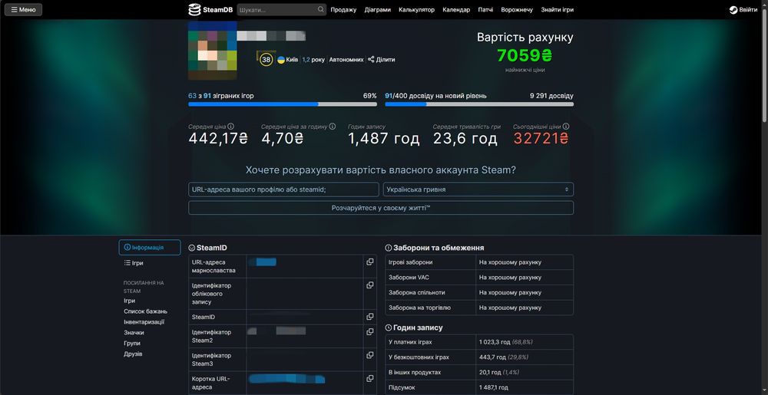Copy the Ідентифікатор Steam2 value
The height and width of the screenshot is (395, 768).
(370, 332)
